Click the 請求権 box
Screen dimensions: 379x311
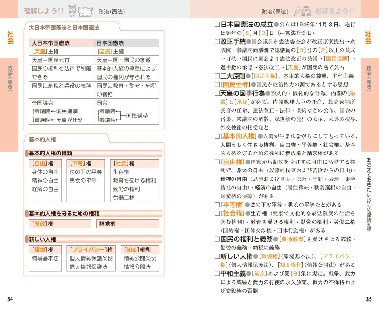point(128,224)
